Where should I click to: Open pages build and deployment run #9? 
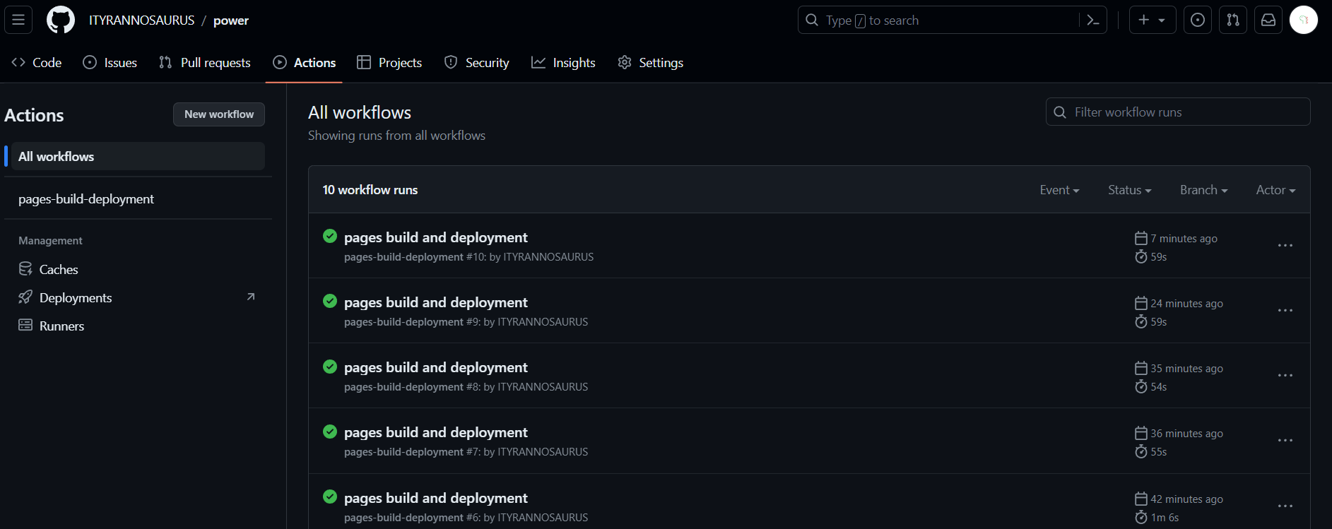pos(435,302)
